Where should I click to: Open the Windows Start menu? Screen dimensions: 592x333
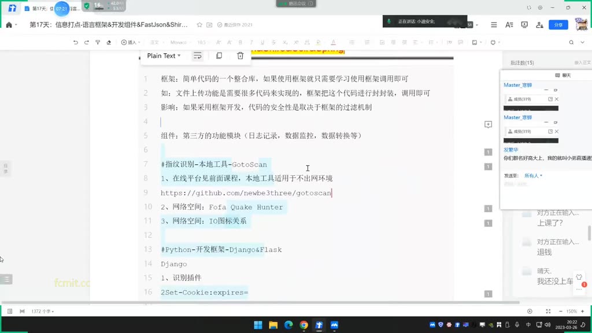point(258,325)
